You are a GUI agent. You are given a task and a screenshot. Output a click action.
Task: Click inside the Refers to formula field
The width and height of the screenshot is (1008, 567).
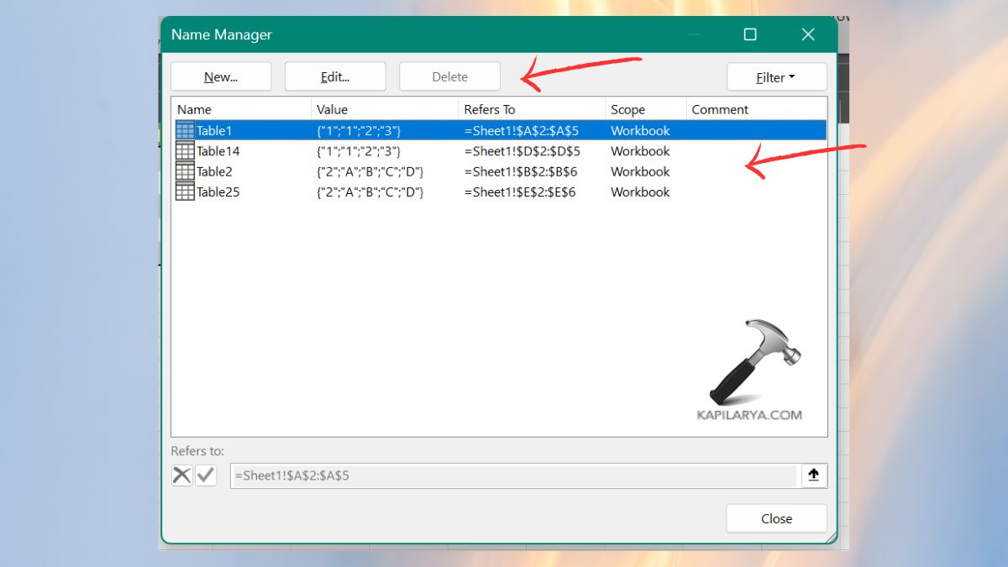point(512,475)
